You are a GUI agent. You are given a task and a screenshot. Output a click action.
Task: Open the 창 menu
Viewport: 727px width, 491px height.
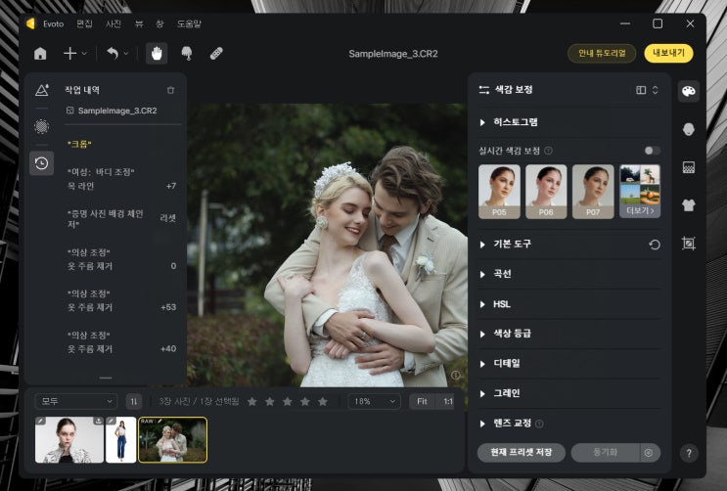(159, 24)
